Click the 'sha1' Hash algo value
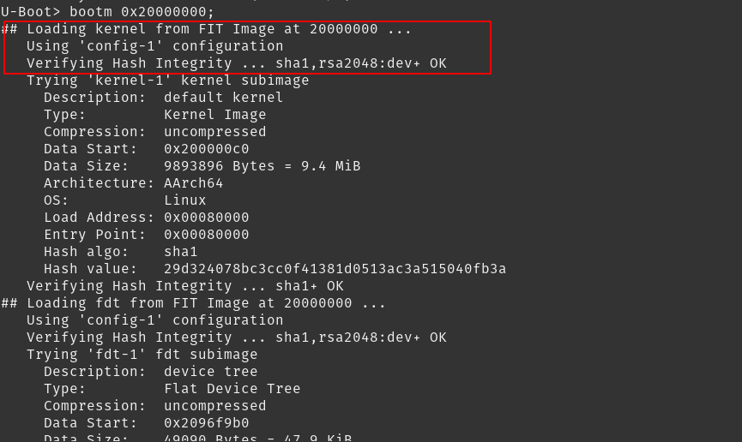 pyautogui.click(x=181, y=252)
